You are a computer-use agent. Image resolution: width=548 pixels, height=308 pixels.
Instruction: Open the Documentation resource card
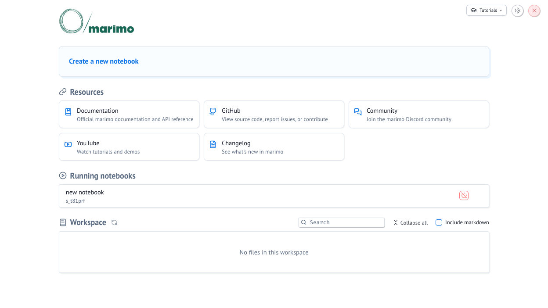tap(129, 115)
